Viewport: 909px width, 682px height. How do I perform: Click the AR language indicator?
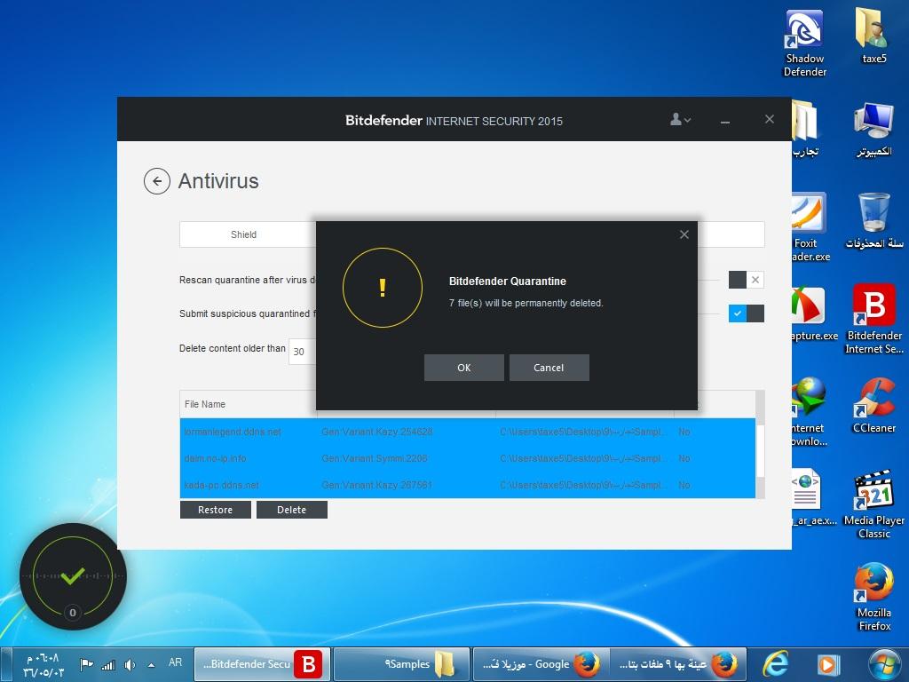[175, 662]
